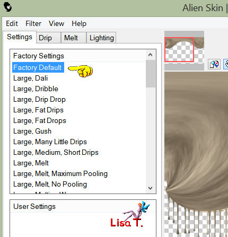Open the Filter menu
Image resolution: width=228 pixels, height=237 pixels.
coord(33,23)
